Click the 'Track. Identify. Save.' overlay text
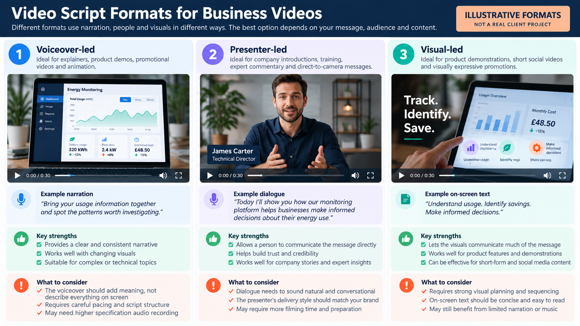This screenshot has height=326, width=580. 427,114
